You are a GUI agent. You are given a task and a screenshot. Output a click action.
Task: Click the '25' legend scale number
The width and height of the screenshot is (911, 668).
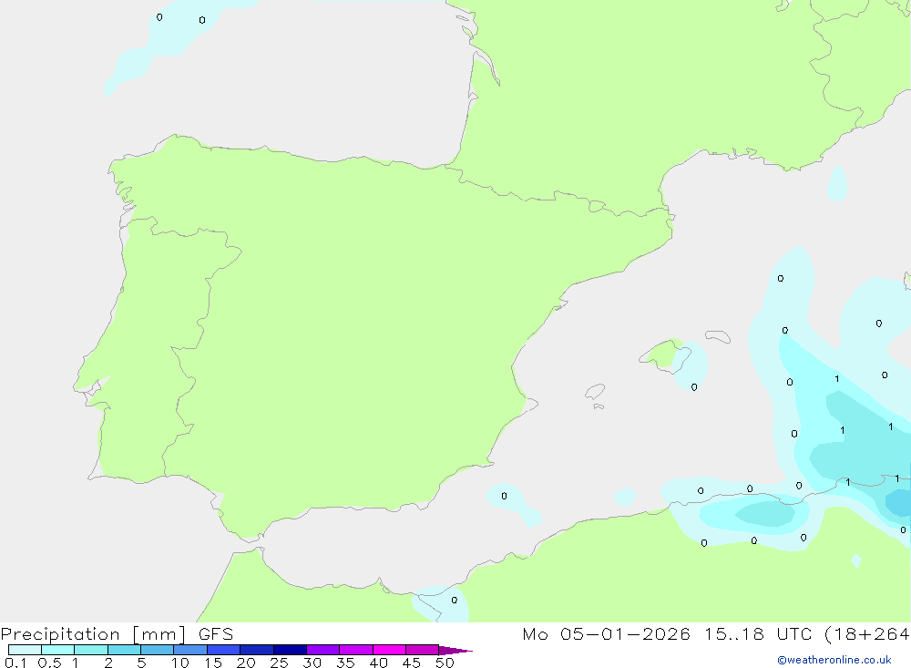(279, 663)
